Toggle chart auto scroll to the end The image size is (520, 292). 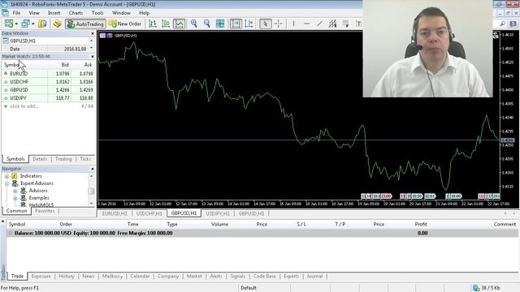point(236,24)
